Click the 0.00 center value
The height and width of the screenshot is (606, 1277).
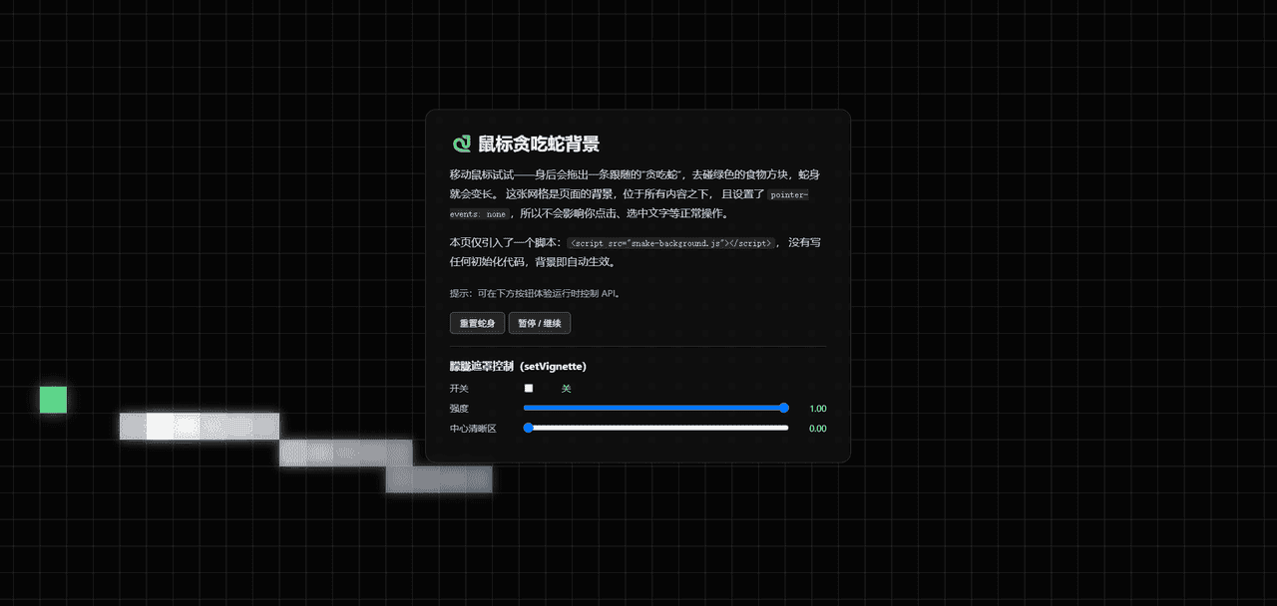point(818,429)
